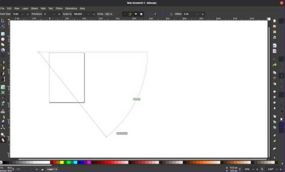The image size is (285, 172).
Task: Pick the yellow swatch in palette
Action: 62,162
